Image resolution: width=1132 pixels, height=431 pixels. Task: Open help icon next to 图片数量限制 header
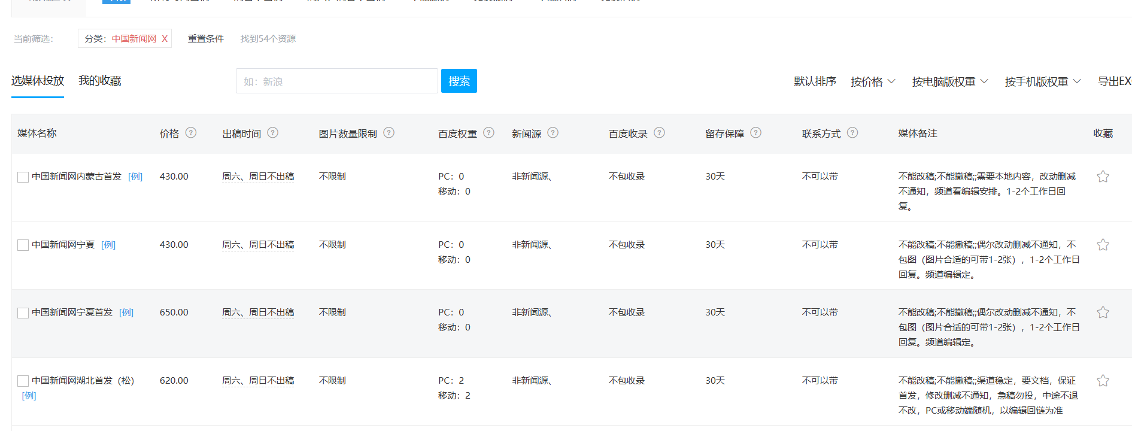click(x=389, y=133)
